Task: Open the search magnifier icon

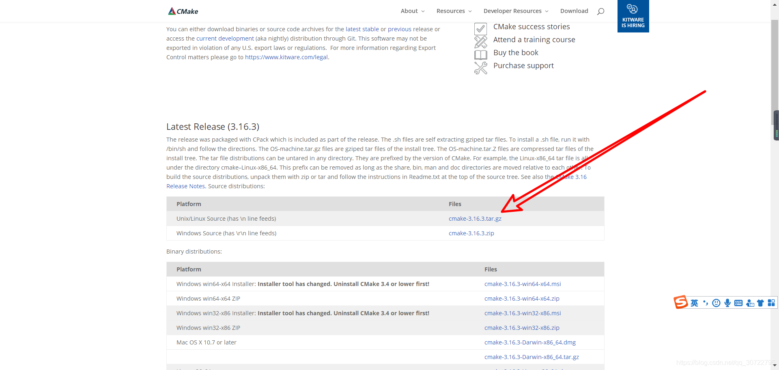Action: (x=601, y=11)
